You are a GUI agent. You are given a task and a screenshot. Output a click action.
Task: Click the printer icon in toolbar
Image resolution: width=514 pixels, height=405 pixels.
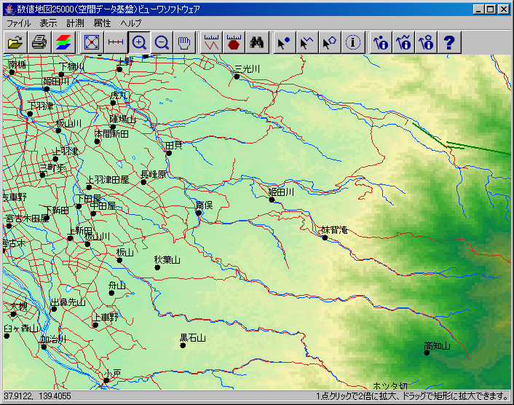pos(39,43)
